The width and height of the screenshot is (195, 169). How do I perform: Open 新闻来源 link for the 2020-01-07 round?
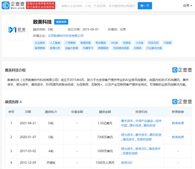[178, 137]
